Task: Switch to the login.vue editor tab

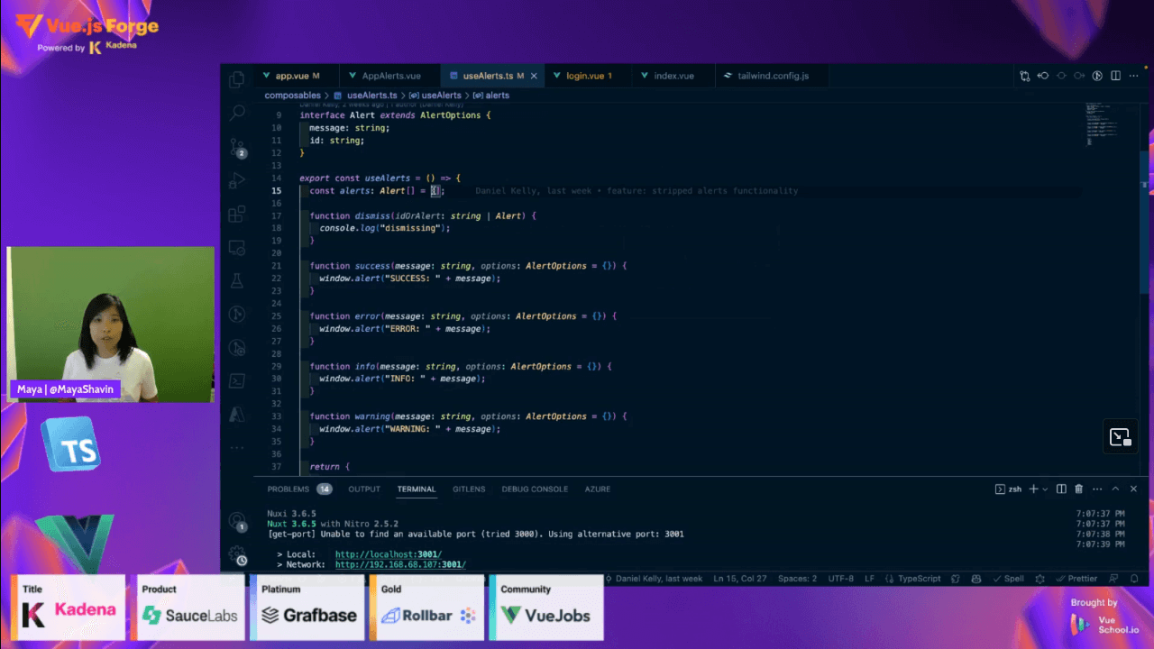Action: [x=588, y=76]
